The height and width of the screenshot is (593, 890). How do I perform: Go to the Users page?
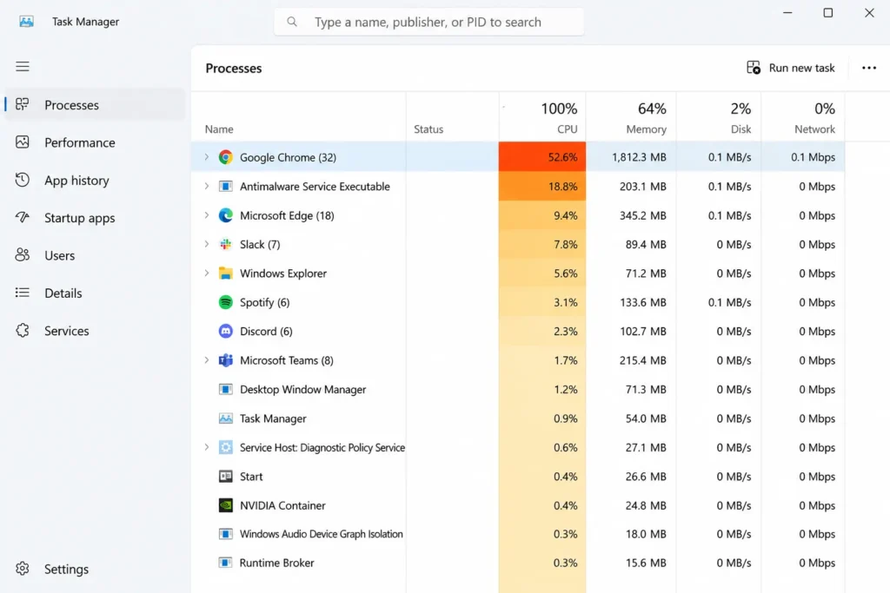click(x=95, y=255)
